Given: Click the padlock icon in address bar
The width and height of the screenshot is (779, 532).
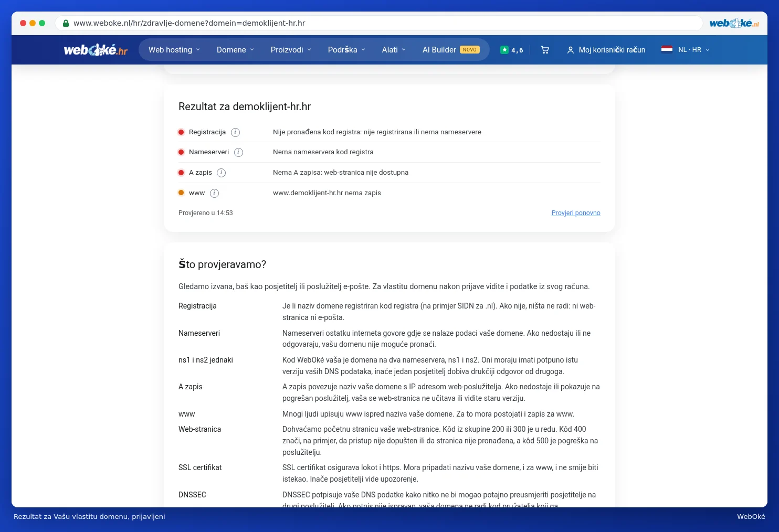Looking at the screenshot, I should click(x=66, y=23).
